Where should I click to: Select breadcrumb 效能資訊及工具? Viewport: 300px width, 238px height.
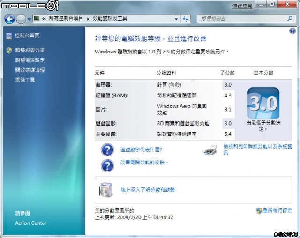tap(110, 19)
